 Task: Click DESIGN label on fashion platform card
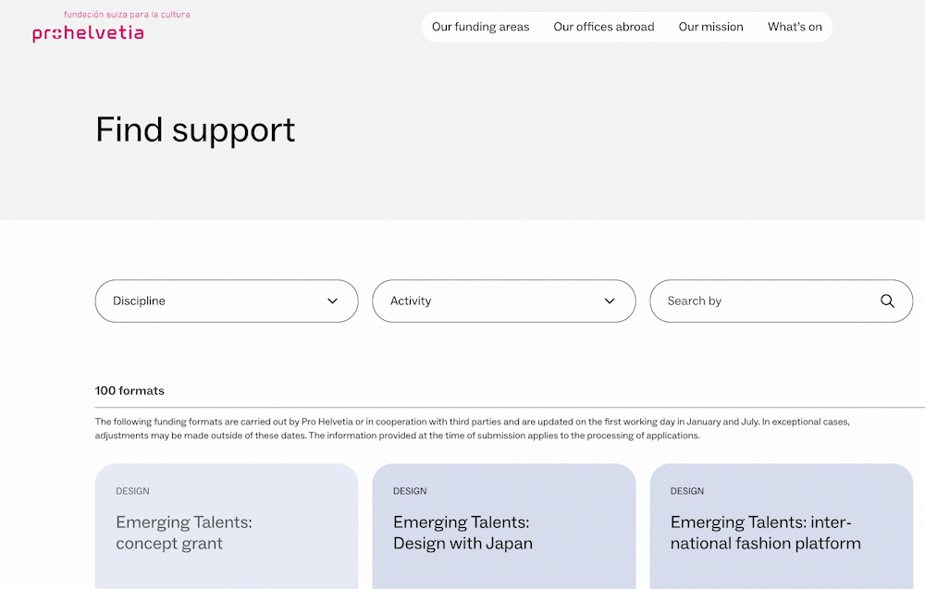[x=687, y=491]
